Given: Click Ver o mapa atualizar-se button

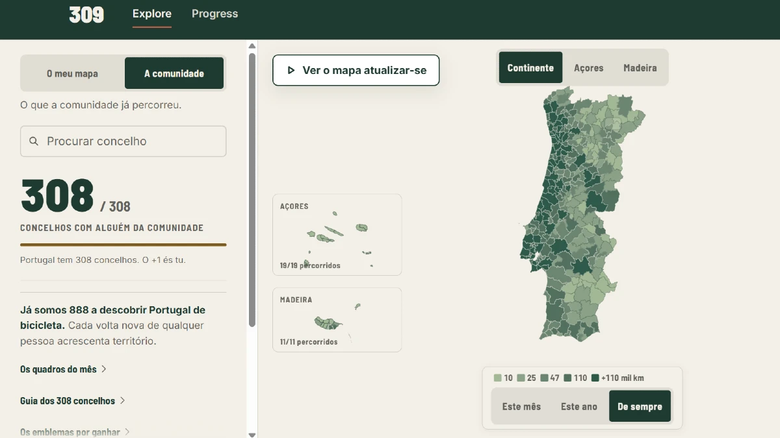Looking at the screenshot, I should tap(356, 70).
